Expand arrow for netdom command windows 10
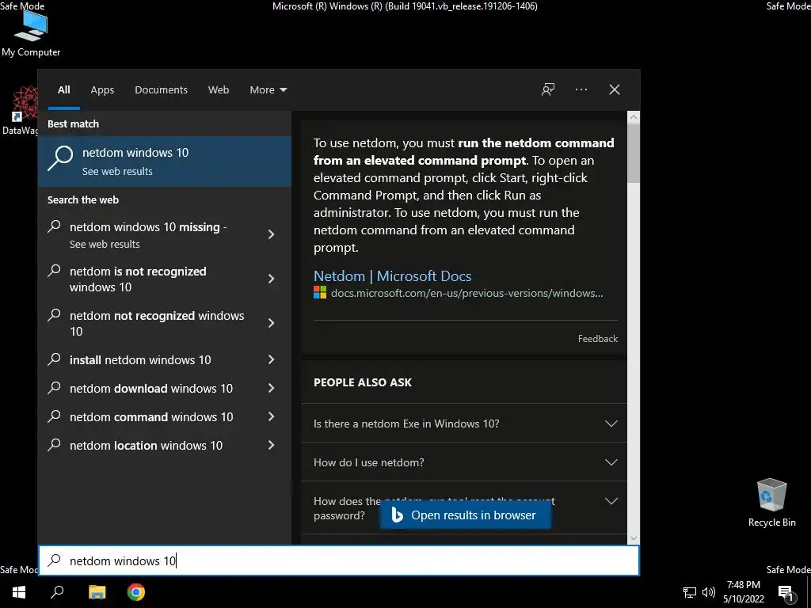811x608 pixels. coord(271,416)
